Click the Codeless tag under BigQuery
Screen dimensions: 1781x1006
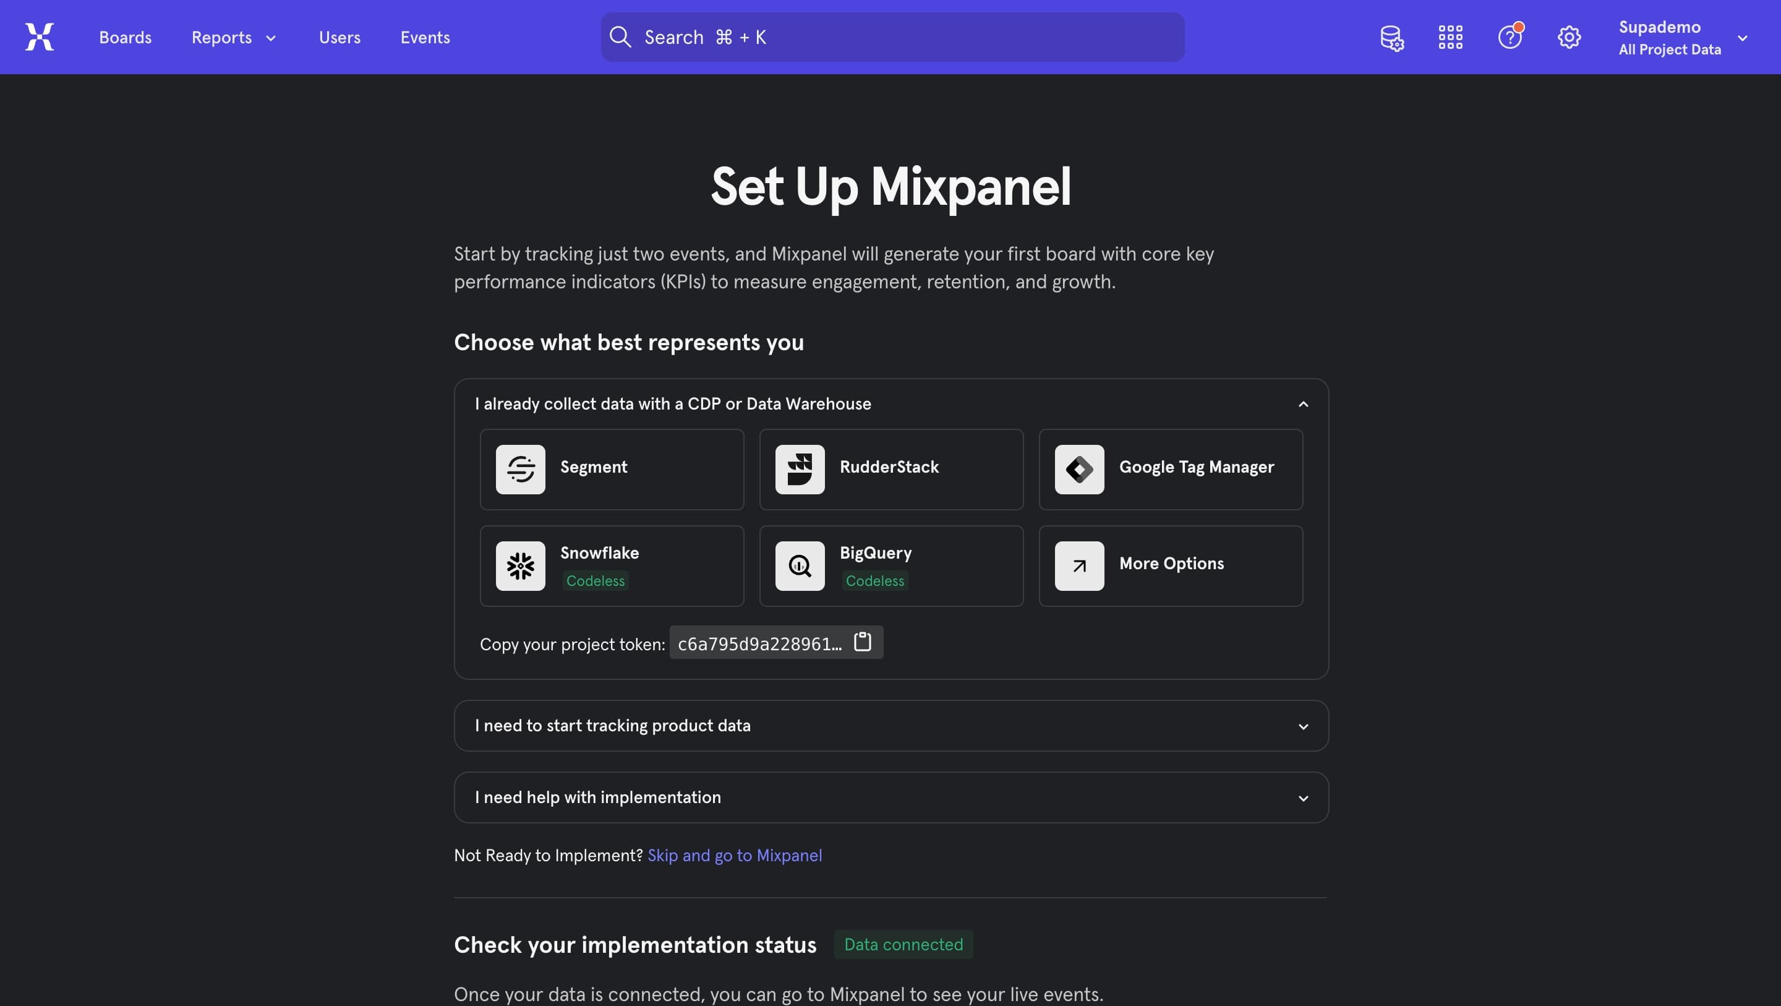(x=874, y=580)
